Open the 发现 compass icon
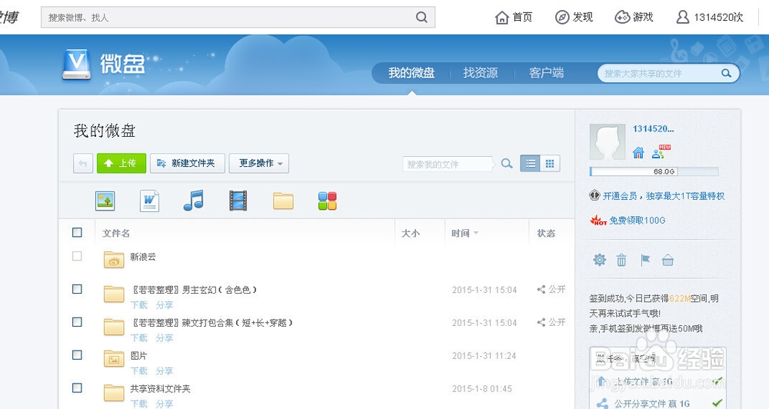This screenshot has width=769, height=409. (562, 17)
